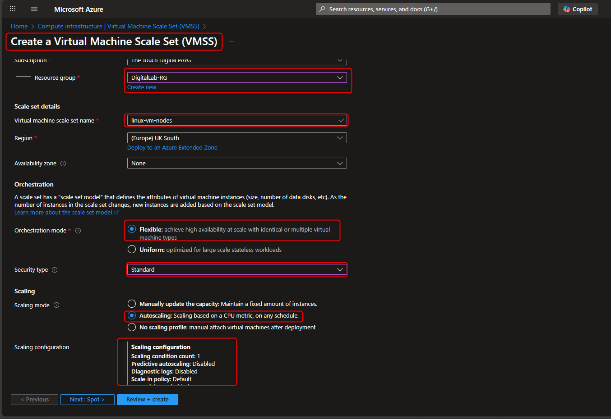This screenshot has height=419, width=611.
Task: Go to Home via the breadcrumb
Action: click(x=19, y=26)
